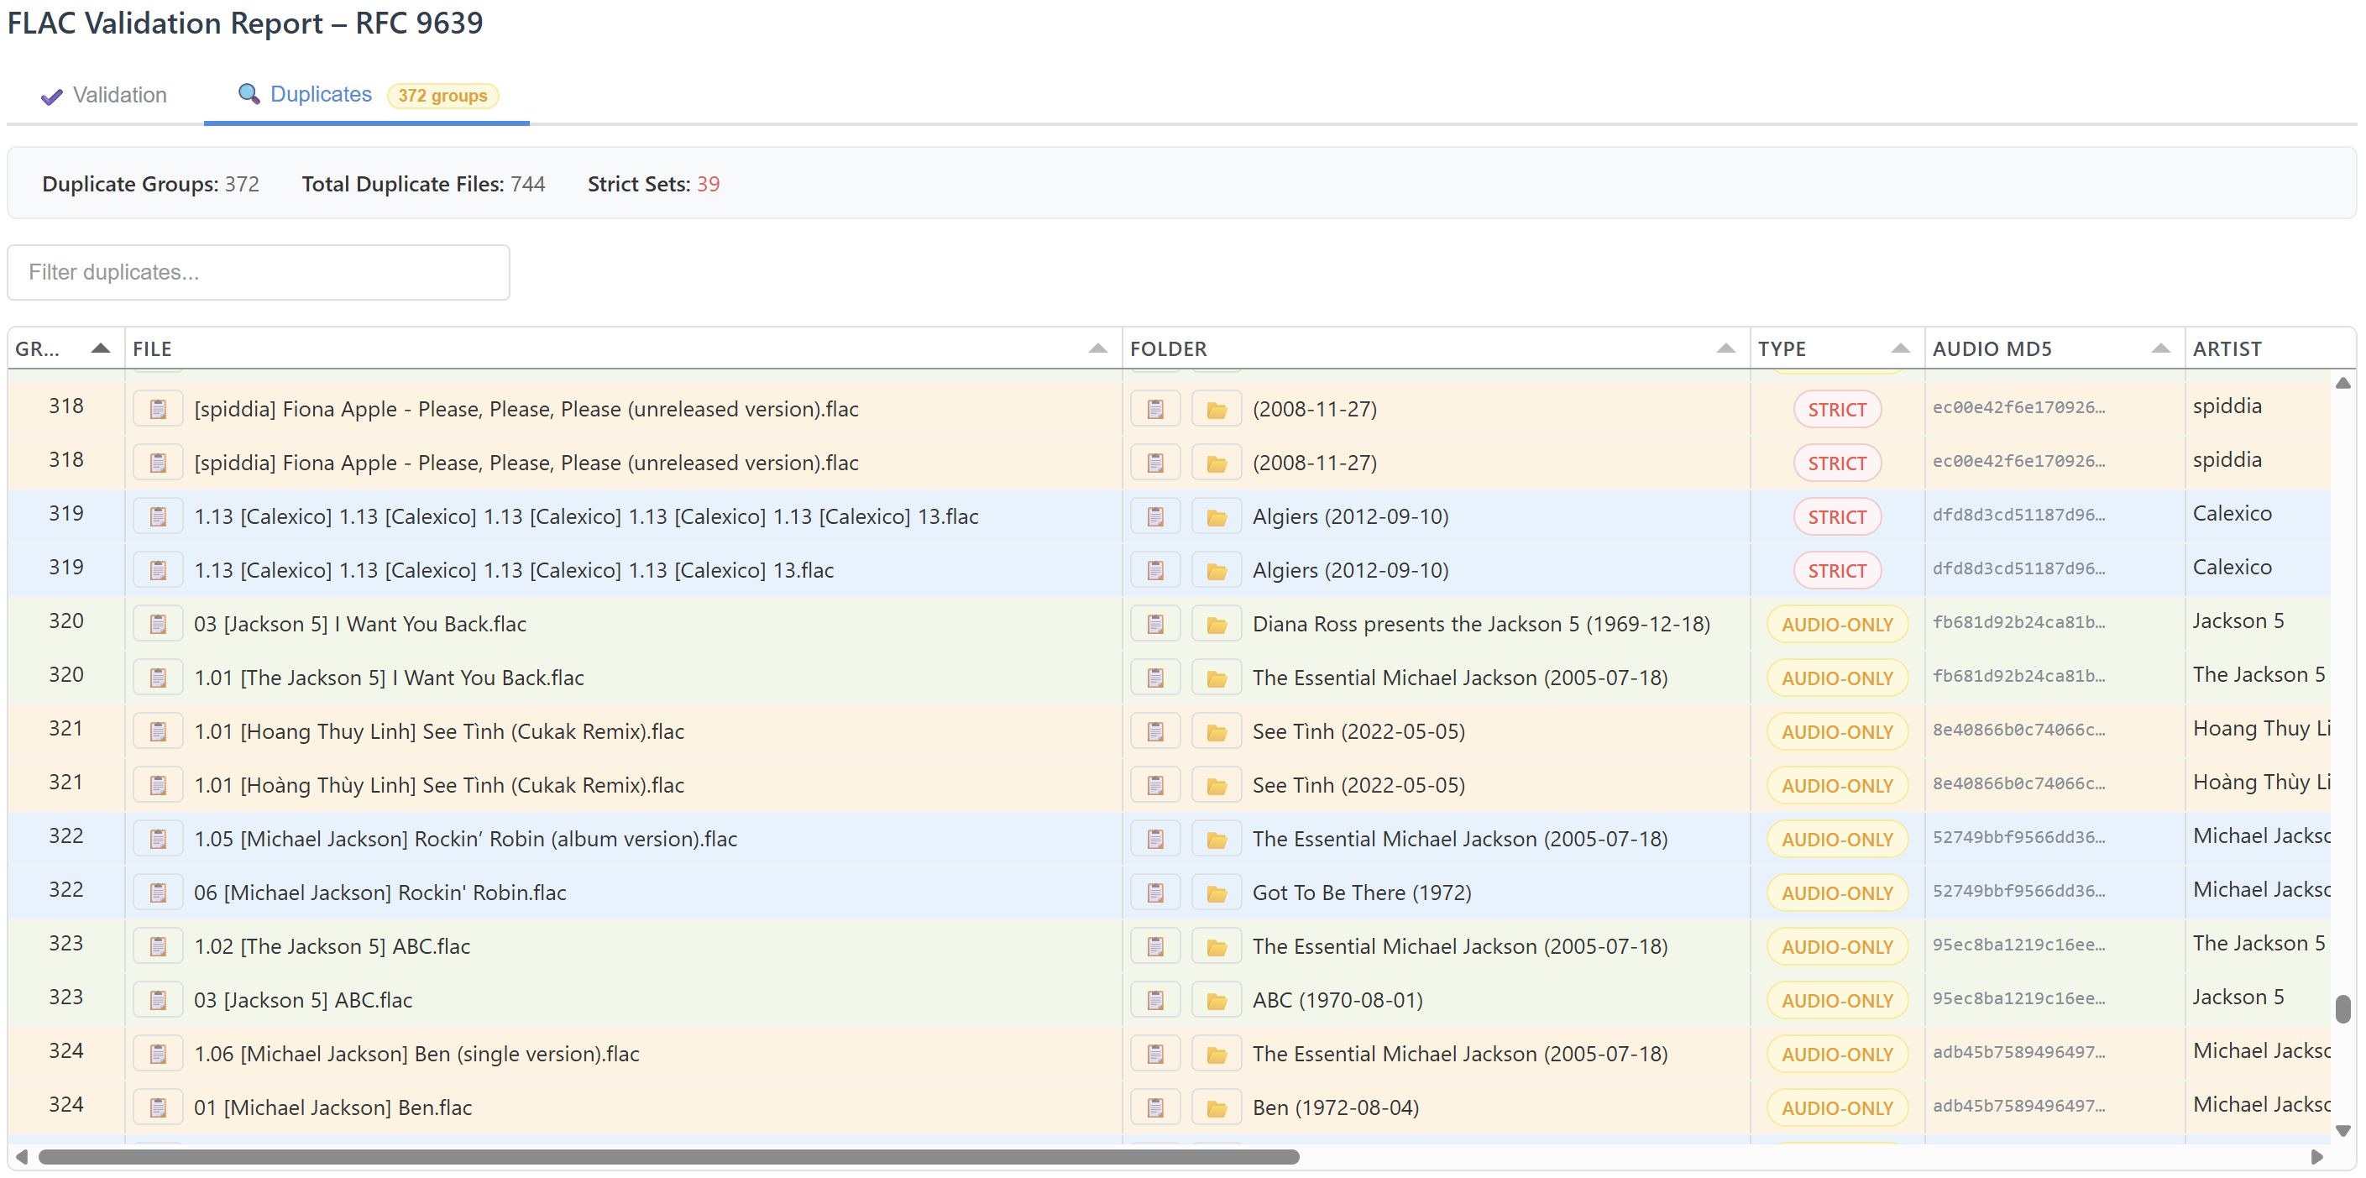Copy file icon for 1.02 [The Jackson 5] ABC.flac
This screenshot has height=1178, width=2366.
click(x=158, y=945)
